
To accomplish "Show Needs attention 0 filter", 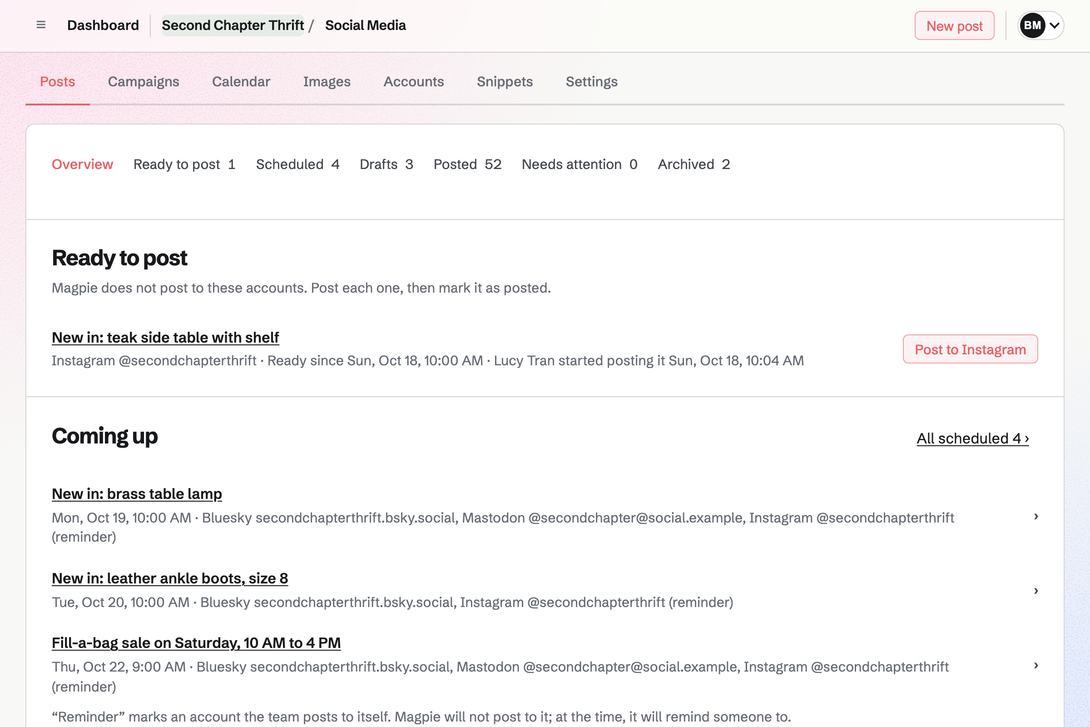I will 580,164.
